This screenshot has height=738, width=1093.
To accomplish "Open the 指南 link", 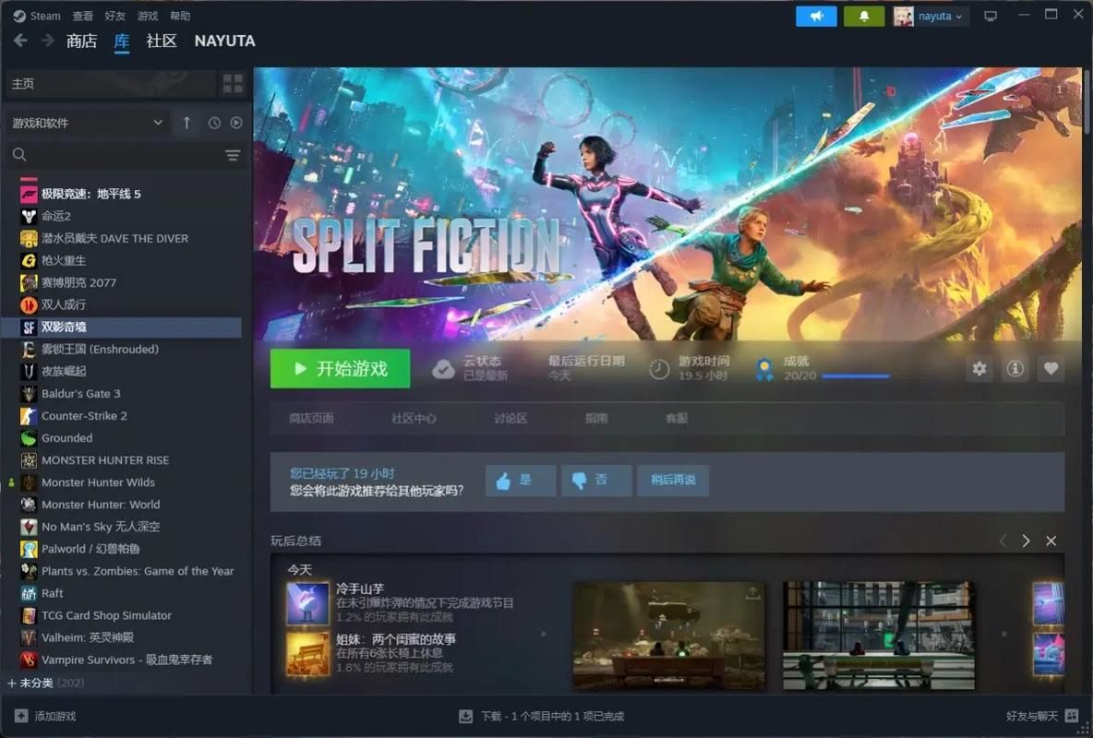I will [x=596, y=418].
